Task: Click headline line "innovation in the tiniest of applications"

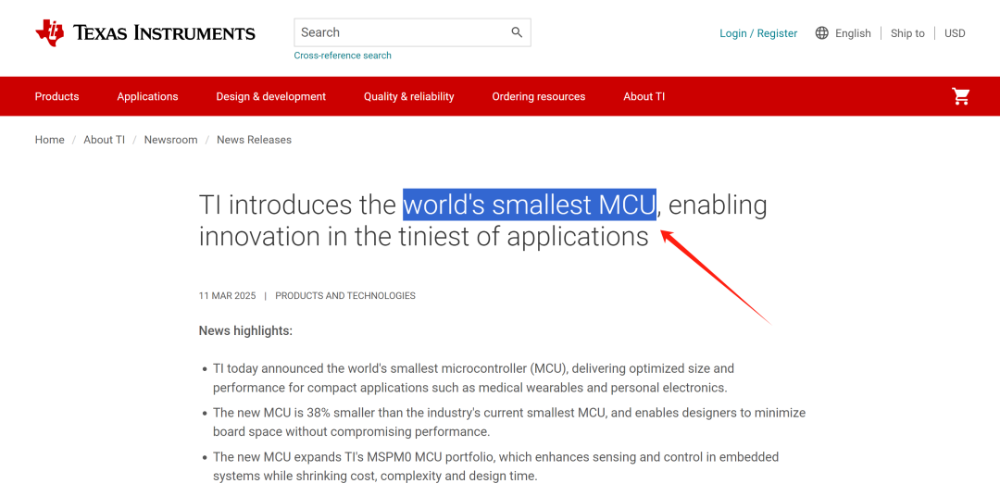Action: tap(423, 237)
